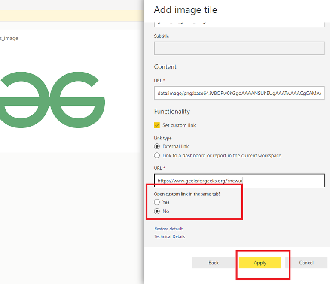The width and height of the screenshot is (330, 284).
Task: Go Back to the previous step
Action: (x=214, y=263)
